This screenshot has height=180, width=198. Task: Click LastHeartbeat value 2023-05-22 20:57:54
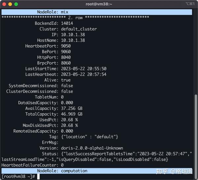(x=84, y=74)
